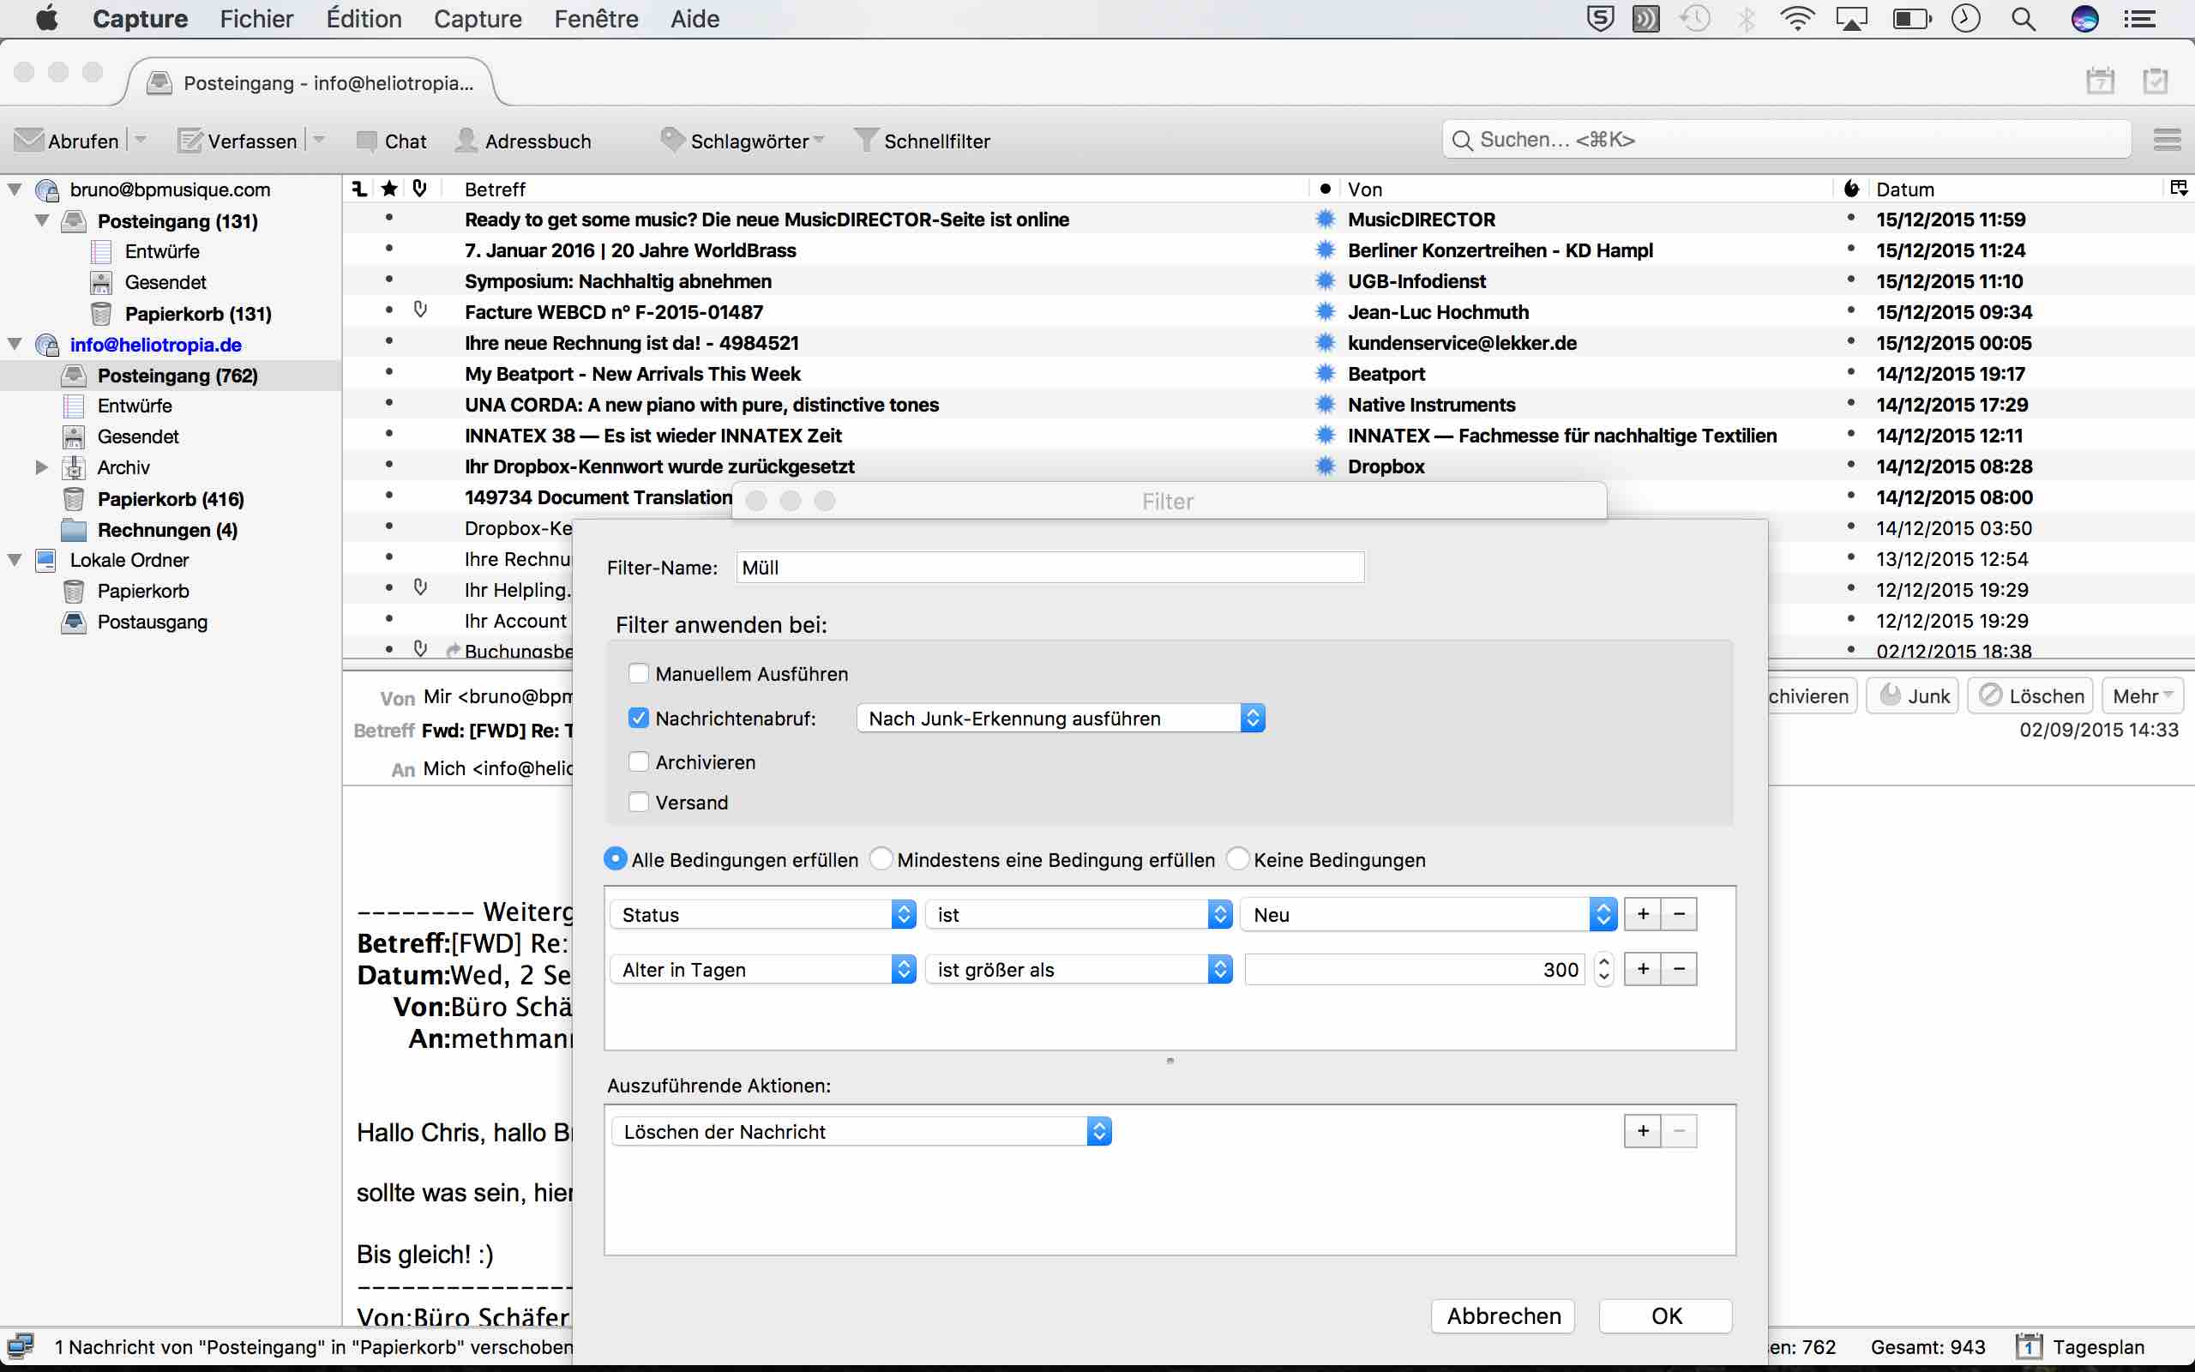This screenshot has width=2195, height=1372.
Task: Open the Fenêtre menu
Action: 595,18
